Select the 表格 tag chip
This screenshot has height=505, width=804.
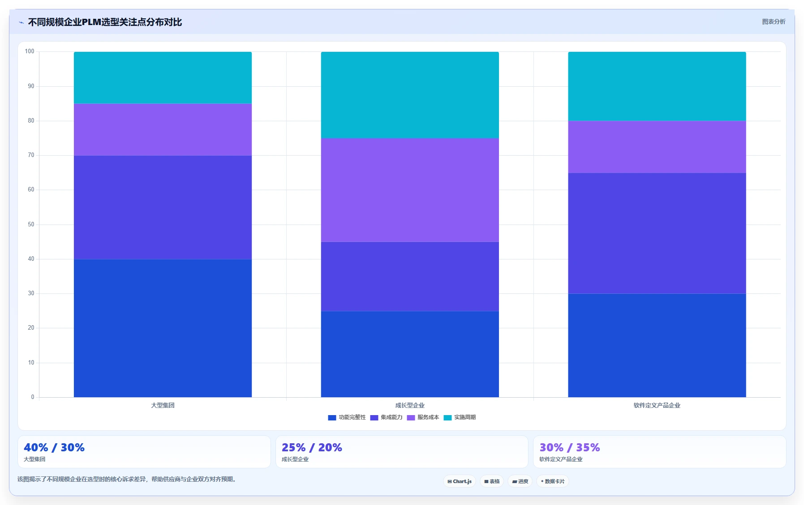click(x=492, y=481)
